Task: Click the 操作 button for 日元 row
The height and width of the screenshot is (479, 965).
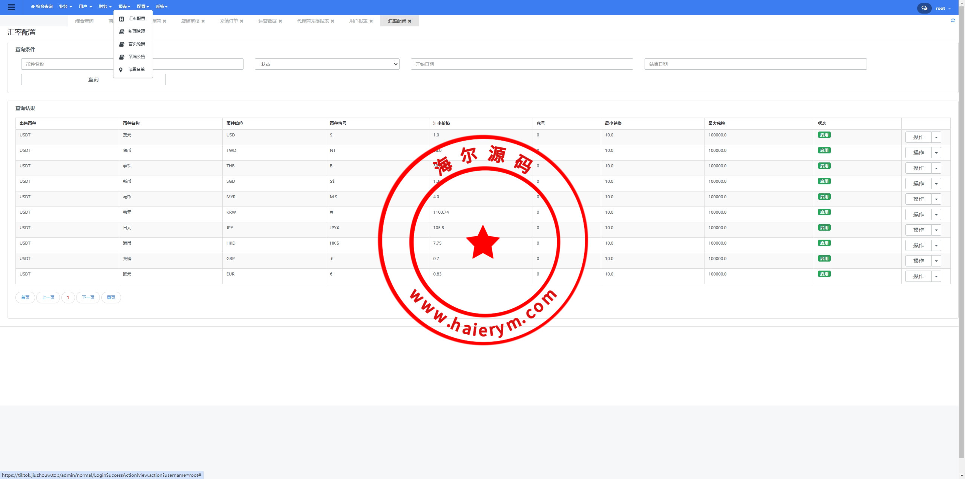Action: pyautogui.click(x=918, y=230)
